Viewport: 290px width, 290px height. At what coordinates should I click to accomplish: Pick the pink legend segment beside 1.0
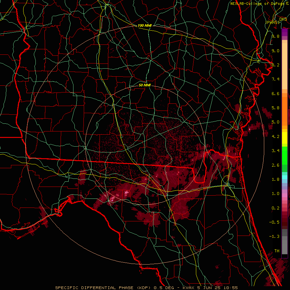click(285, 195)
